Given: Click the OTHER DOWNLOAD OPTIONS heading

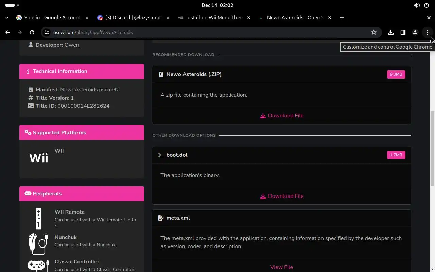Looking at the screenshot, I should pyautogui.click(x=184, y=135).
